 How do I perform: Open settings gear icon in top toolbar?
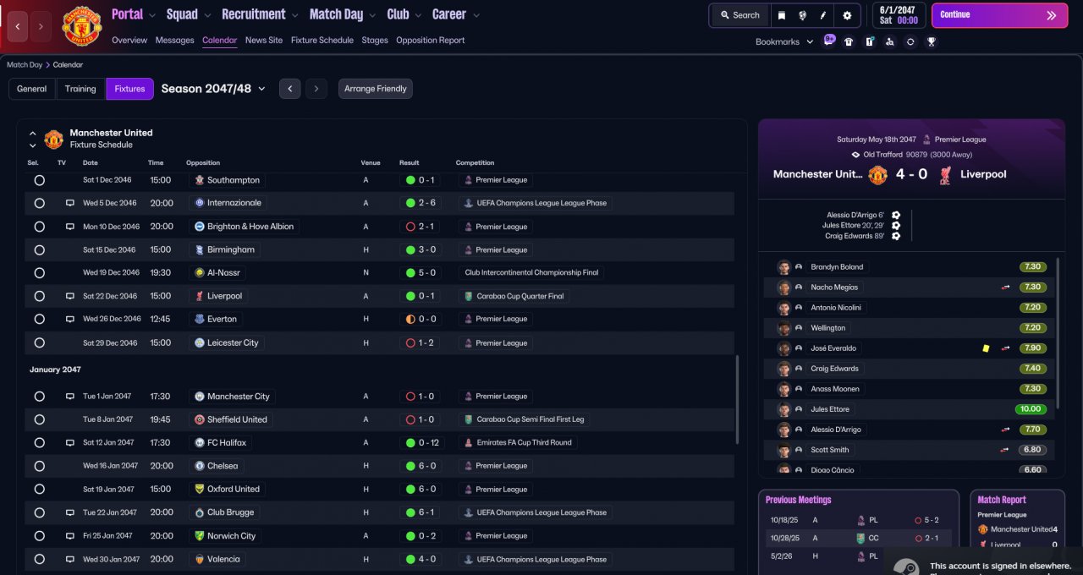click(847, 15)
